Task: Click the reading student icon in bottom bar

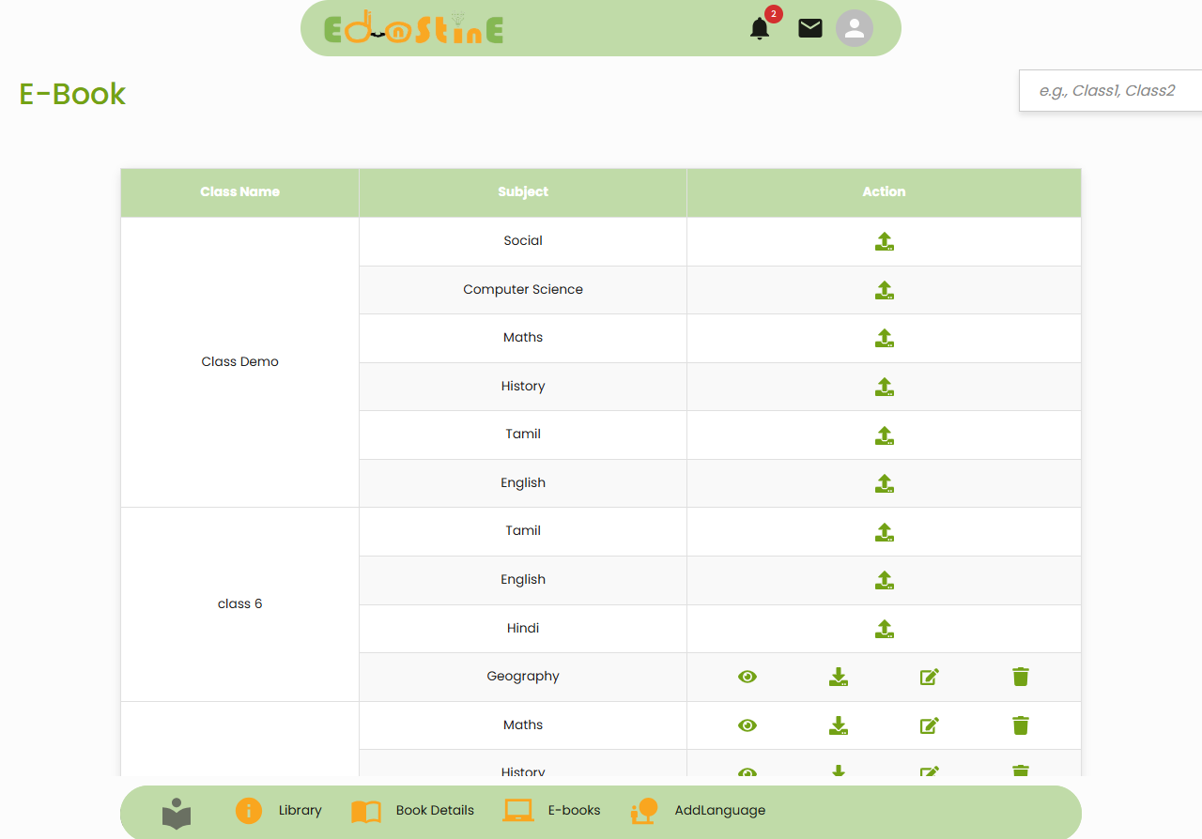Action: (x=177, y=813)
